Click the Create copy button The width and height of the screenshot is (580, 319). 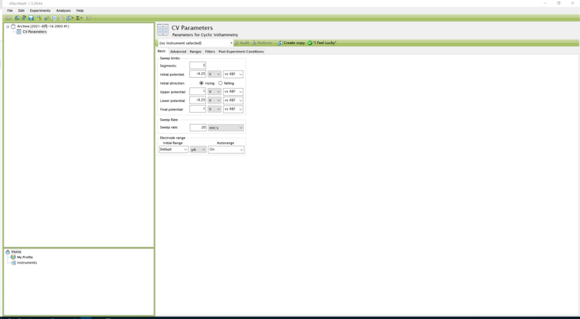(x=291, y=43)
